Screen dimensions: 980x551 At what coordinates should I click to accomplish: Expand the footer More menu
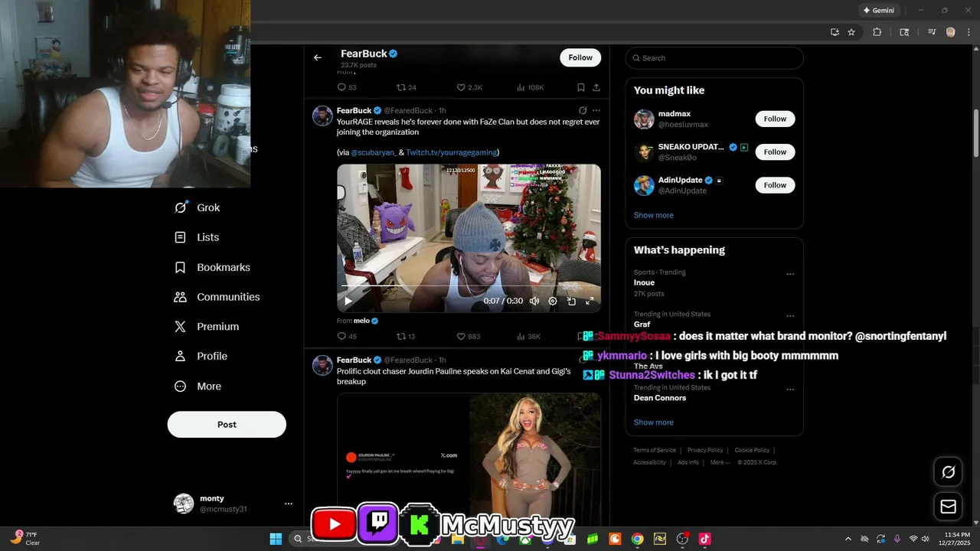pyautogui.click(x=720, y=462)
